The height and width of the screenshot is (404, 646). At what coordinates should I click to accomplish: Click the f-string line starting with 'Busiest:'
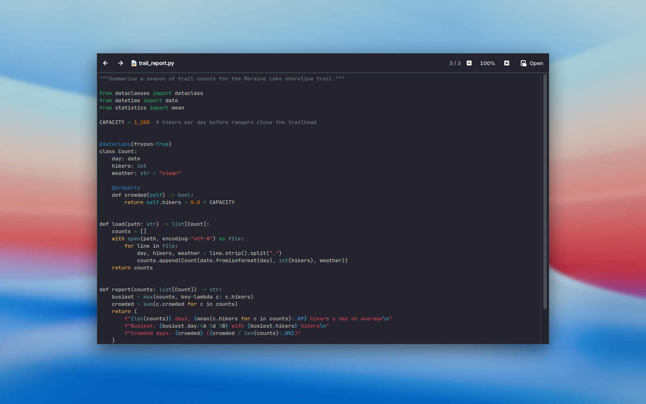(x=227, y=326)
